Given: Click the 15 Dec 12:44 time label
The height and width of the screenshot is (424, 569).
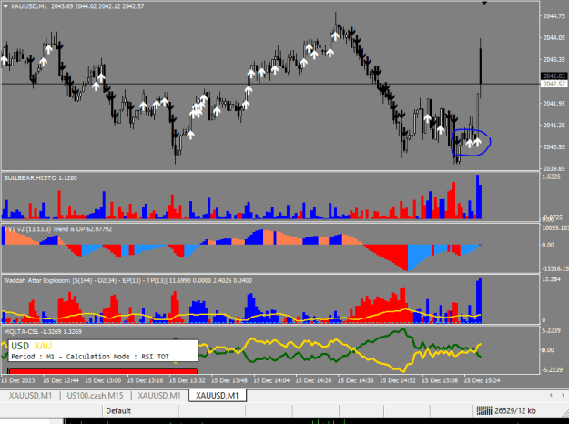Looking at the screenshot, I should pyautogui.click(x=61, y=380).
